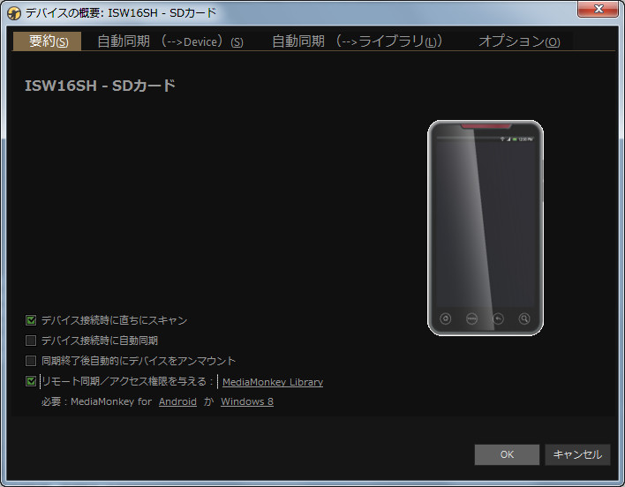The image size is (625, 487).
Task: Open the 自動同期 (-->Device) tab
Action: coord(169,41)
